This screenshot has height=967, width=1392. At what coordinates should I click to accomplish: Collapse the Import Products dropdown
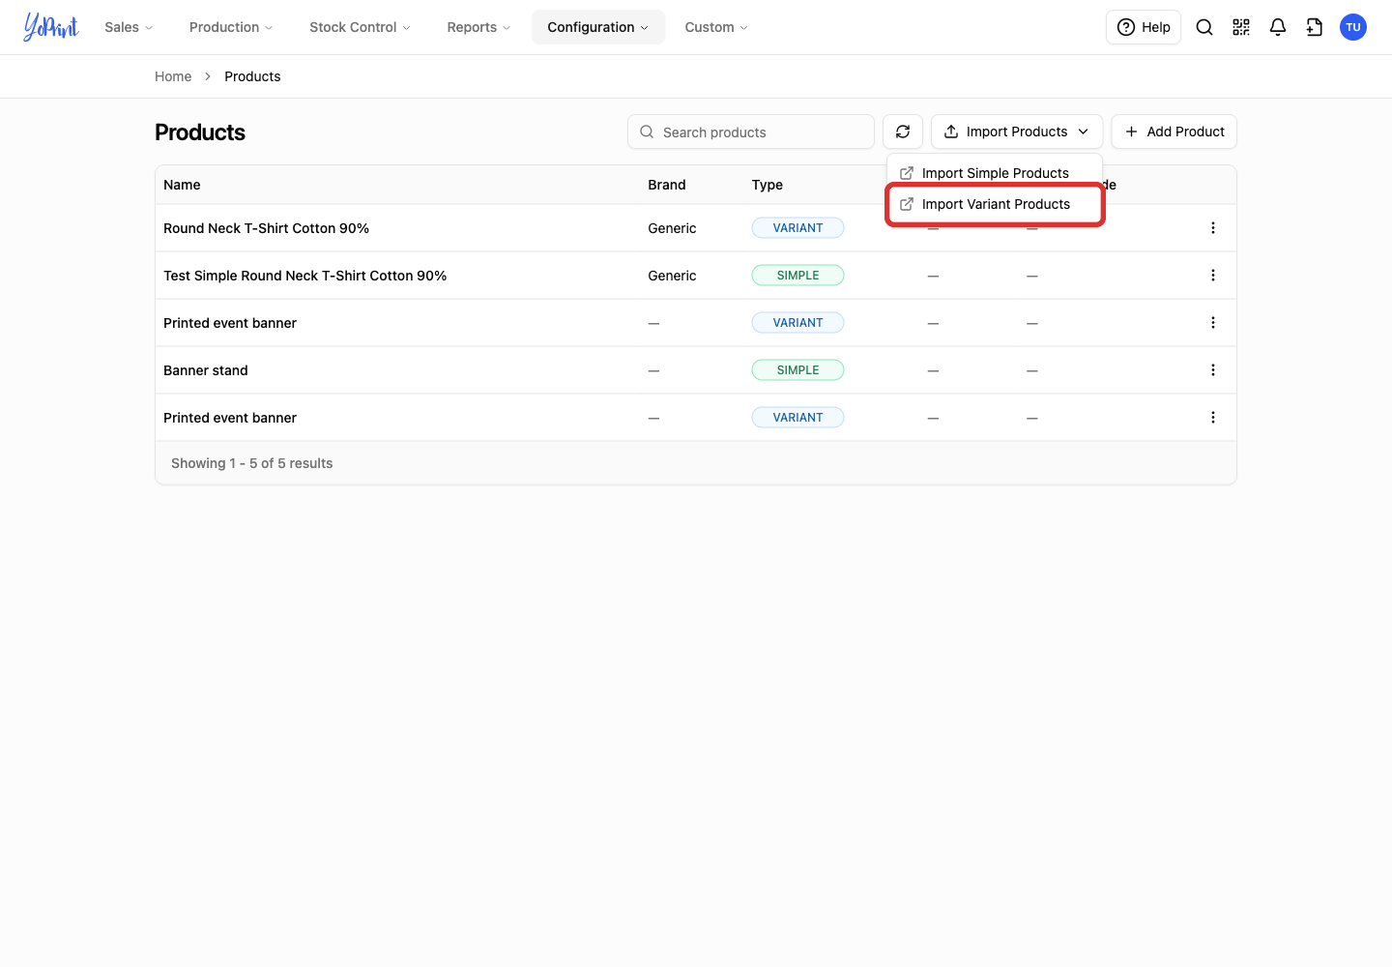pos(1017,132)
